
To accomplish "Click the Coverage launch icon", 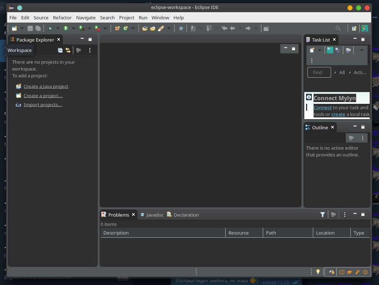I will pyautogui.click(x=82, y=28).
